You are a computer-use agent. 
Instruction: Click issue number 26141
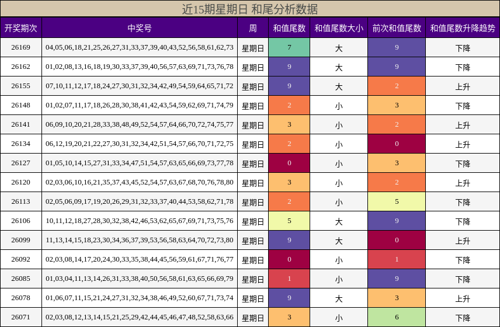[x=20, y=124]
